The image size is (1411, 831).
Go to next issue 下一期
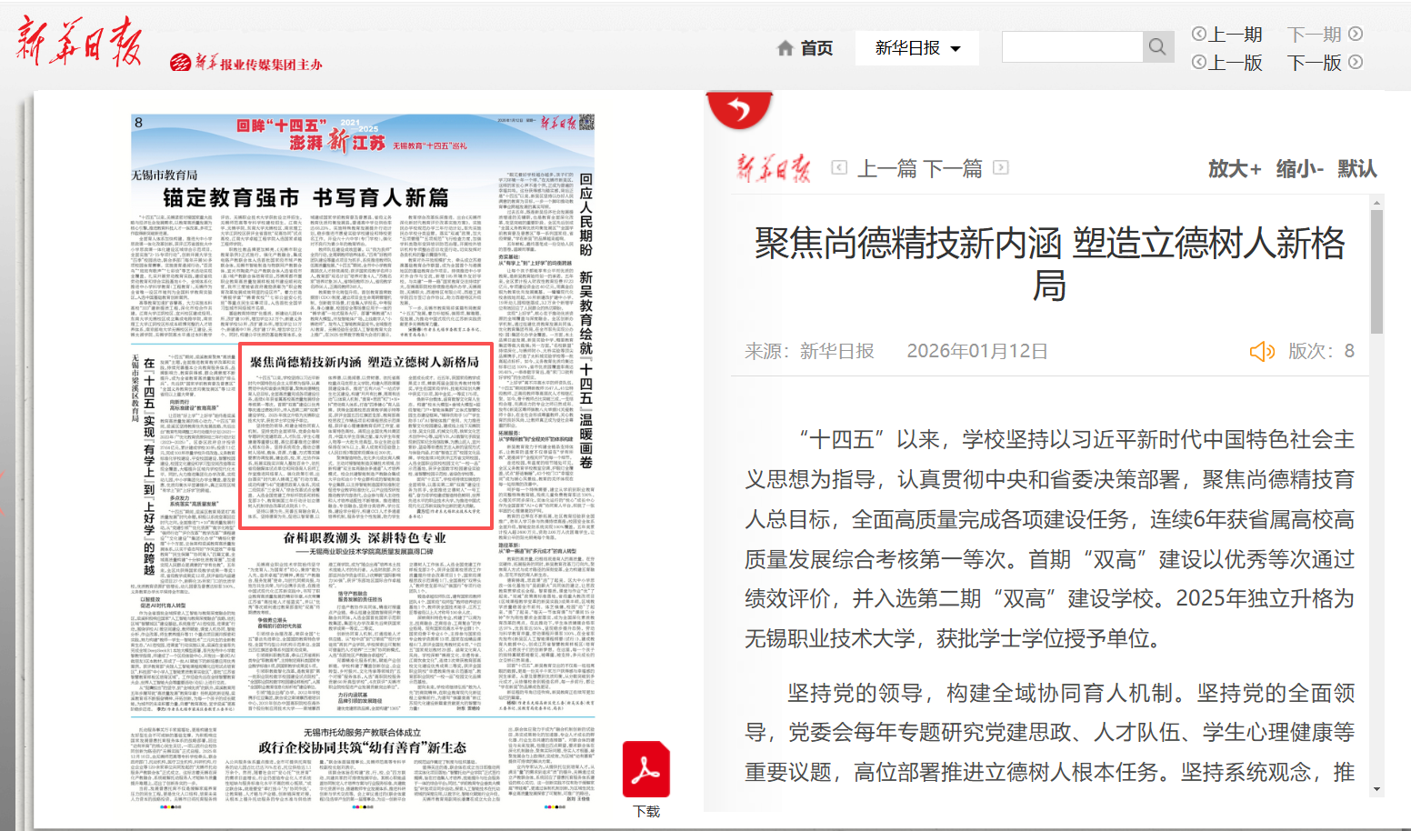(x=1325, y=35)
